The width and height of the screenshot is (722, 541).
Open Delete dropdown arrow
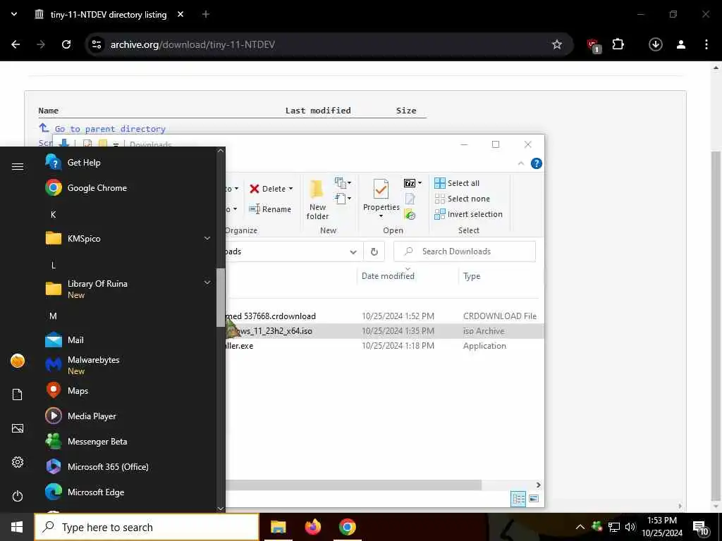pyautogui.click(x=290, y=189)
